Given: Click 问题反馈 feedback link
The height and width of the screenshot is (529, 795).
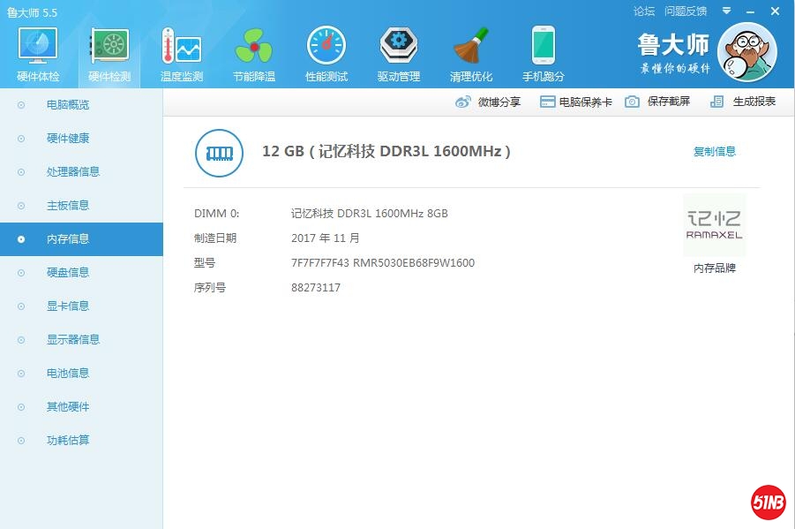Looking at the screenshot, I should coord(686,11).
